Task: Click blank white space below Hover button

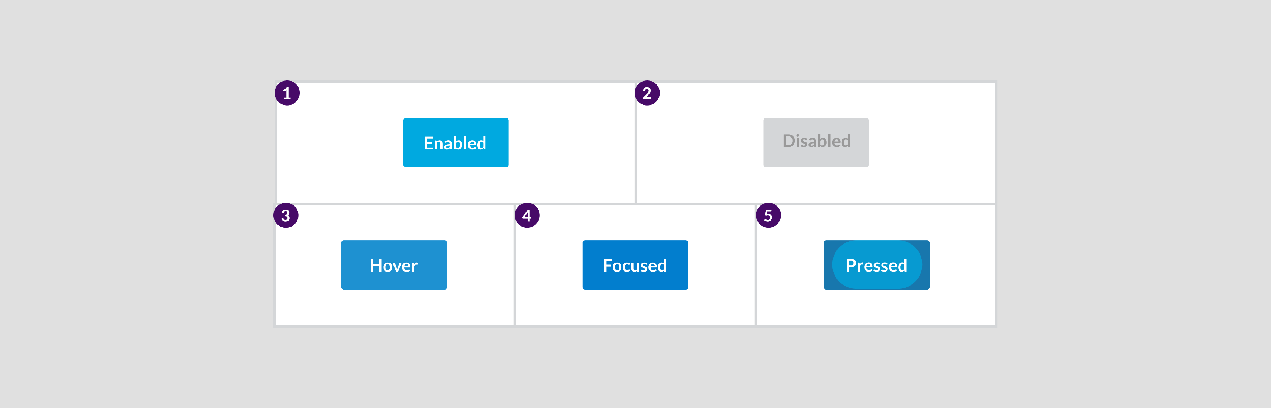Action: pyautogui.click(x=394, y=308)
